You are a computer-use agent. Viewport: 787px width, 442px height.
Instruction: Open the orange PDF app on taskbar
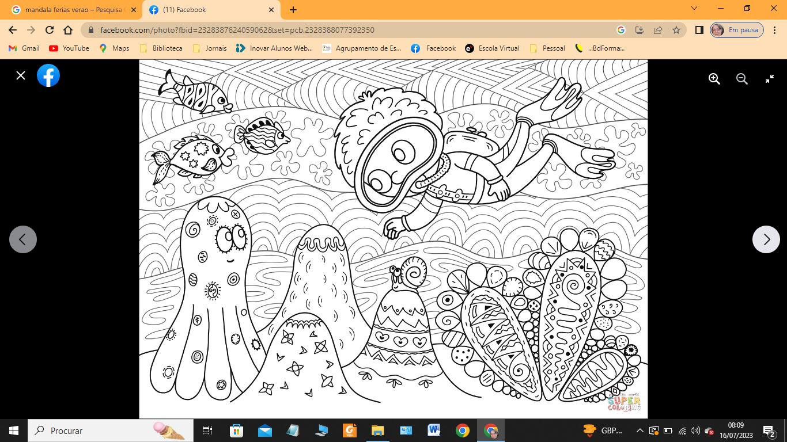[349, 430]
